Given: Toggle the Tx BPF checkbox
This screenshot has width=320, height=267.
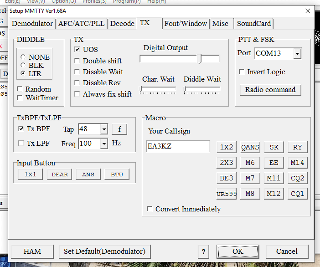Looking at the screenshot, I should 21,128.
